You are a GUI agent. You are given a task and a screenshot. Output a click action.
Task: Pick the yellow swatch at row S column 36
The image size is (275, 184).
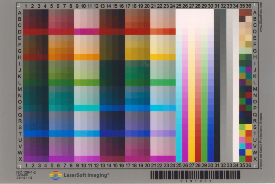tap(249, 127)
